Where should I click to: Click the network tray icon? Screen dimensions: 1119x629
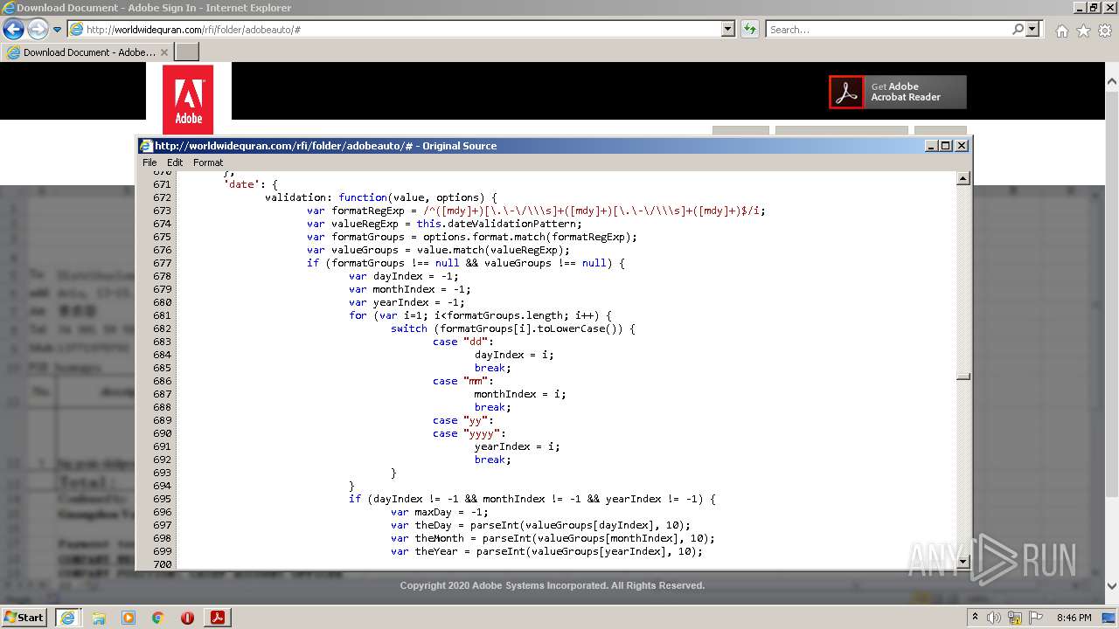1017,618
